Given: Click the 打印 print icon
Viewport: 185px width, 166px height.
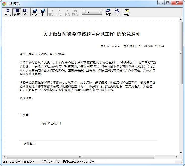Looking at the screenshot, I should (x=117, y=12).
